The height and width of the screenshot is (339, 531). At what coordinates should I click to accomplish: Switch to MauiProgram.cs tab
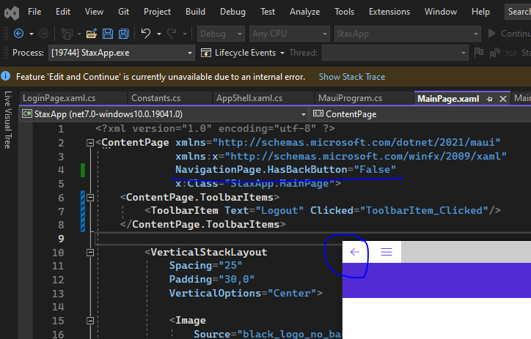pyautogui.click(x=364, y=98)
